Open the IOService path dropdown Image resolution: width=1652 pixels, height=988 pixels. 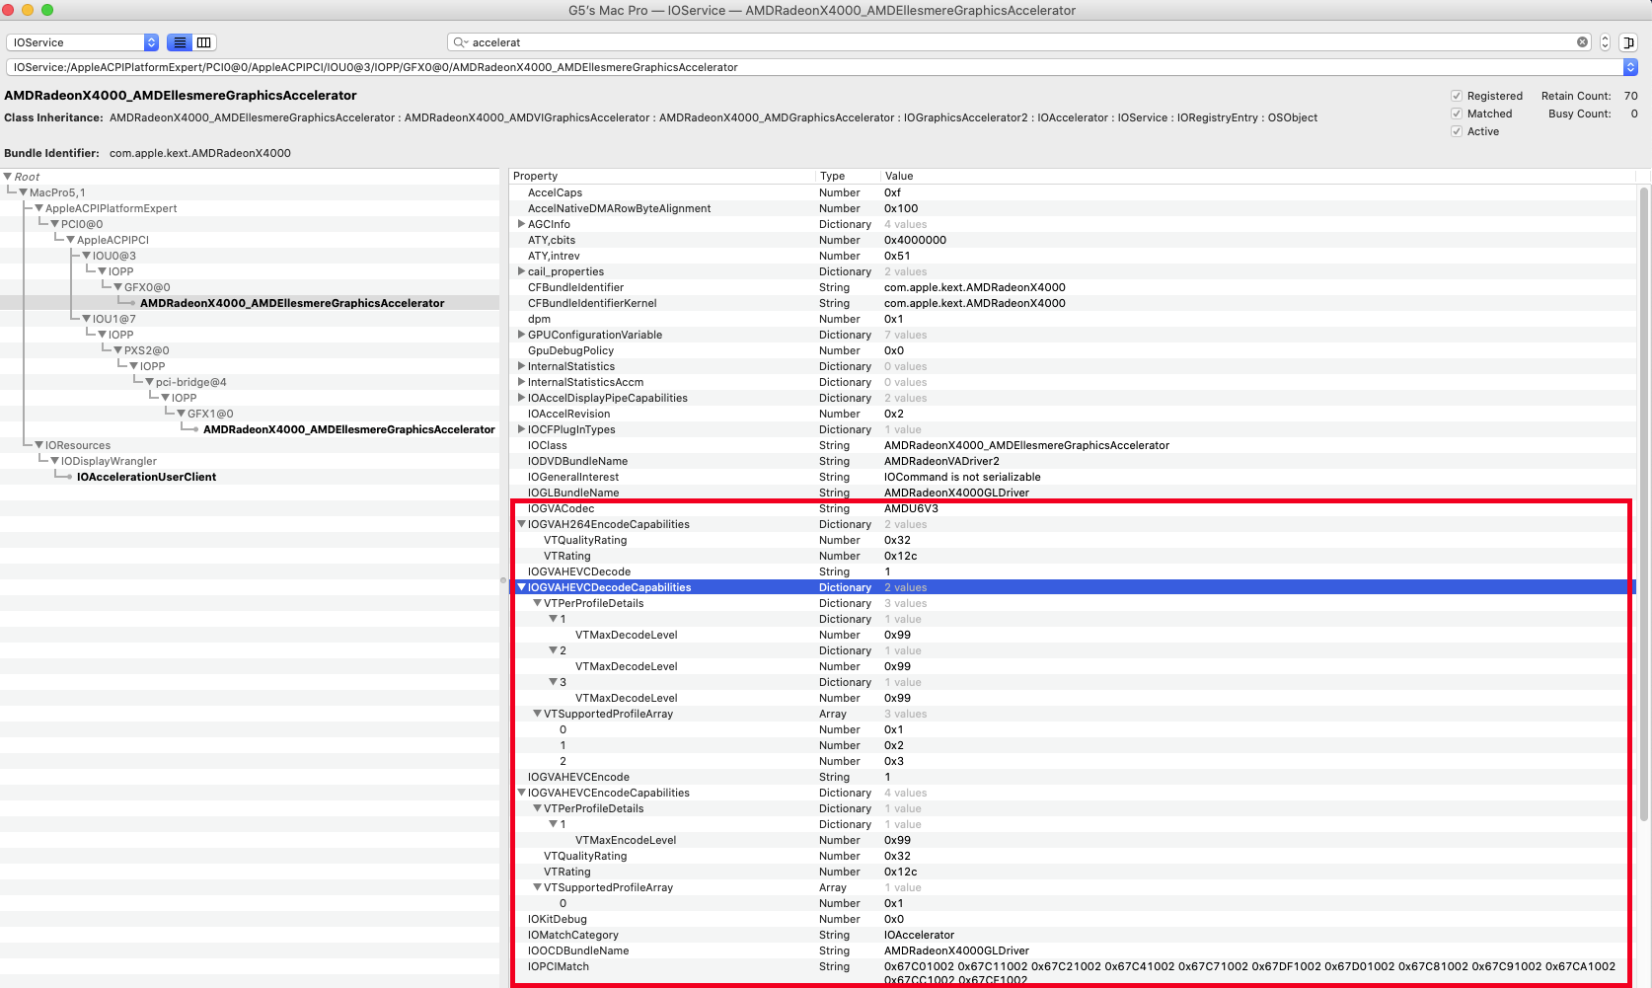1630,67
